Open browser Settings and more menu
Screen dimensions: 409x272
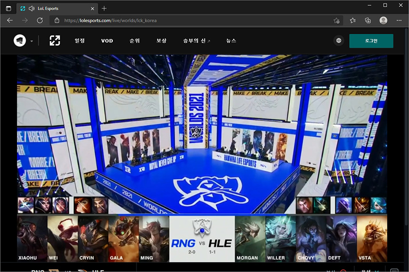tap(399, 20)
